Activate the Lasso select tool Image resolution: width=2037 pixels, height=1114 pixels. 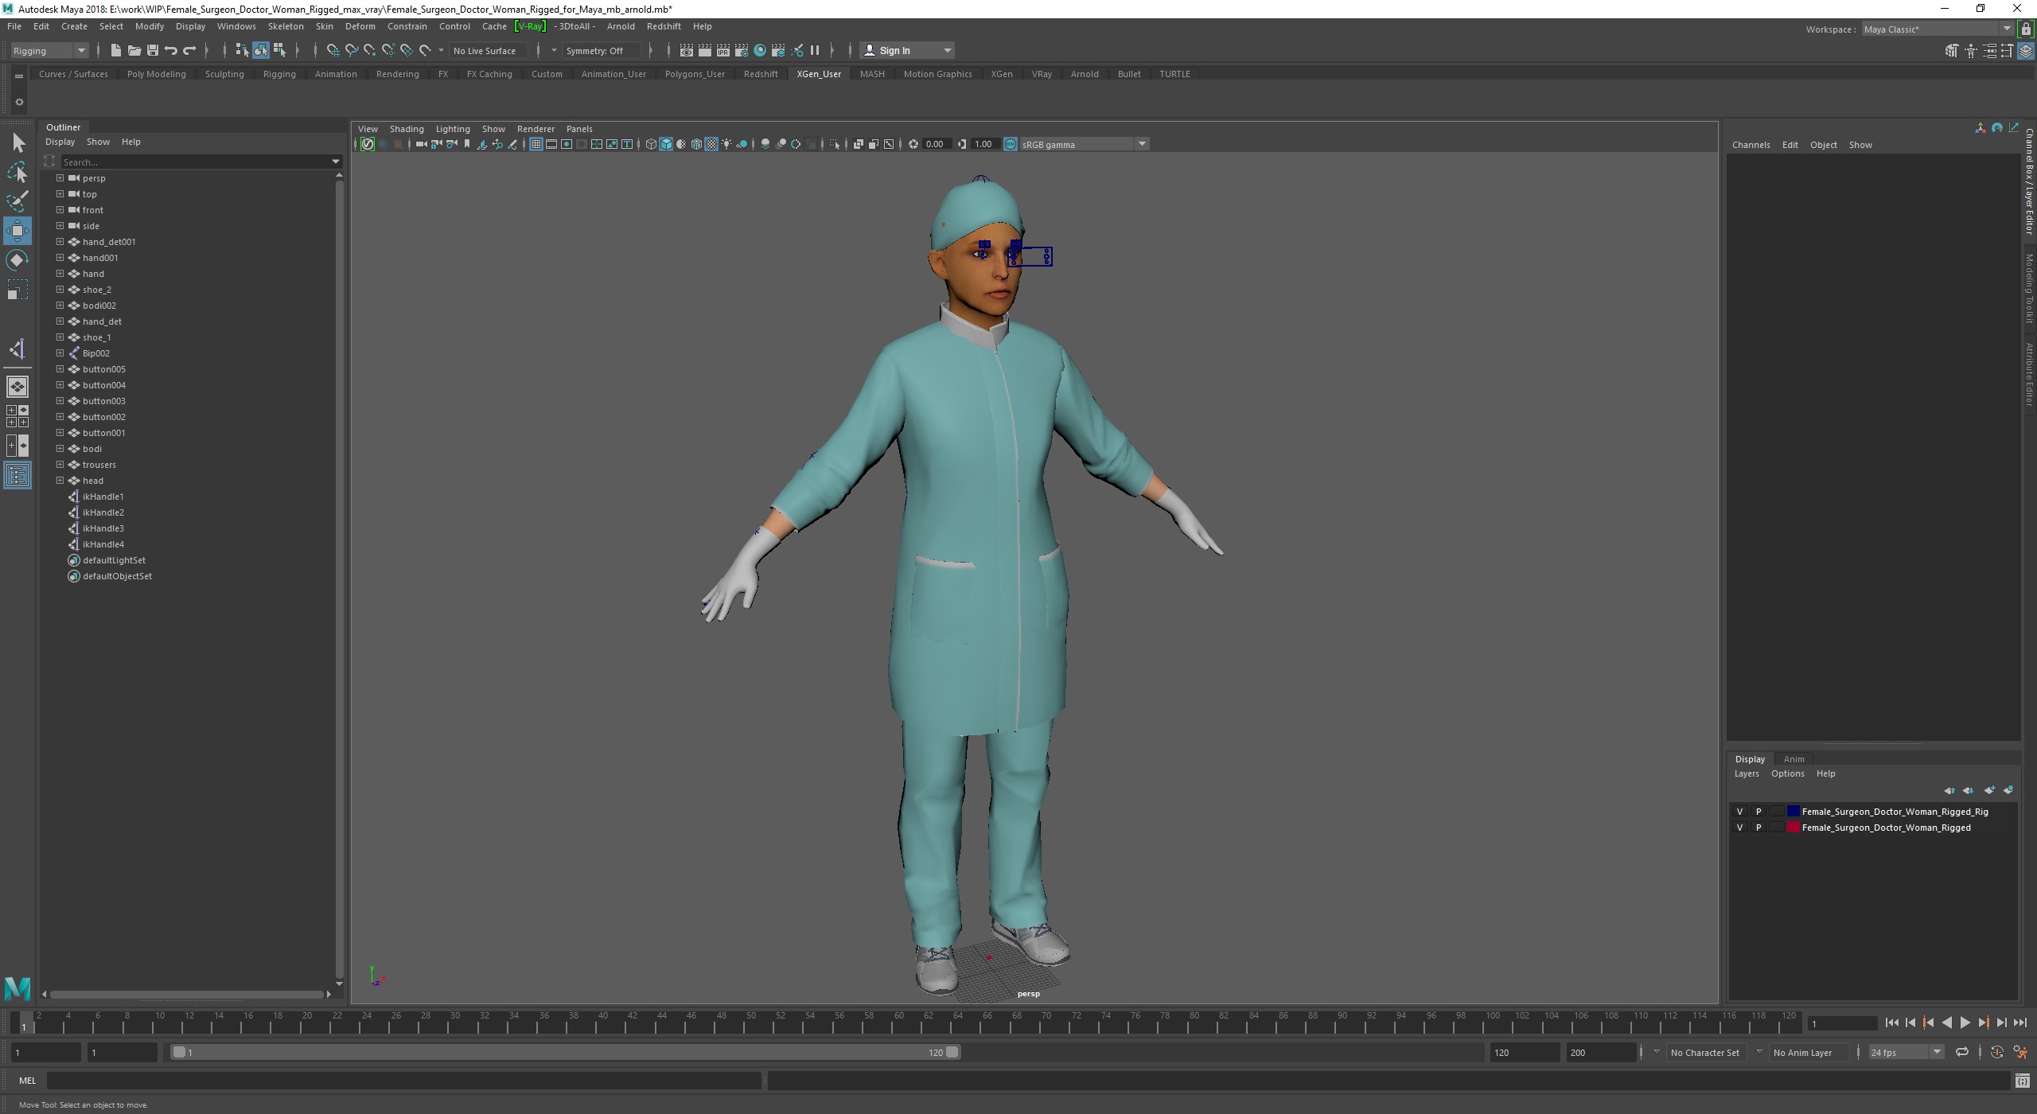[18, 172]
